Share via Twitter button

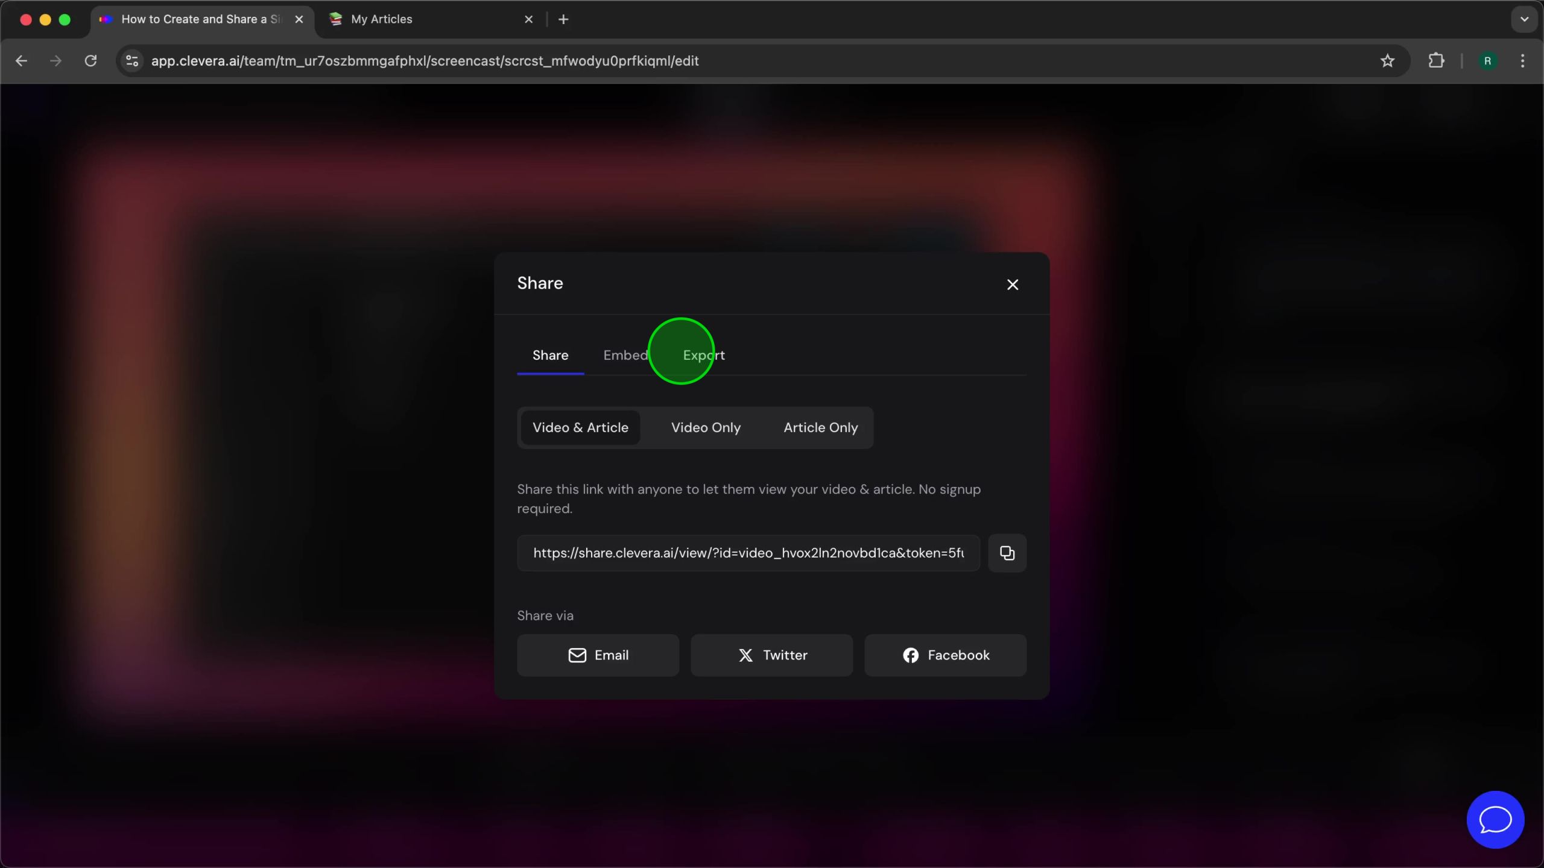pyautogui.click(x=771, y=655)
